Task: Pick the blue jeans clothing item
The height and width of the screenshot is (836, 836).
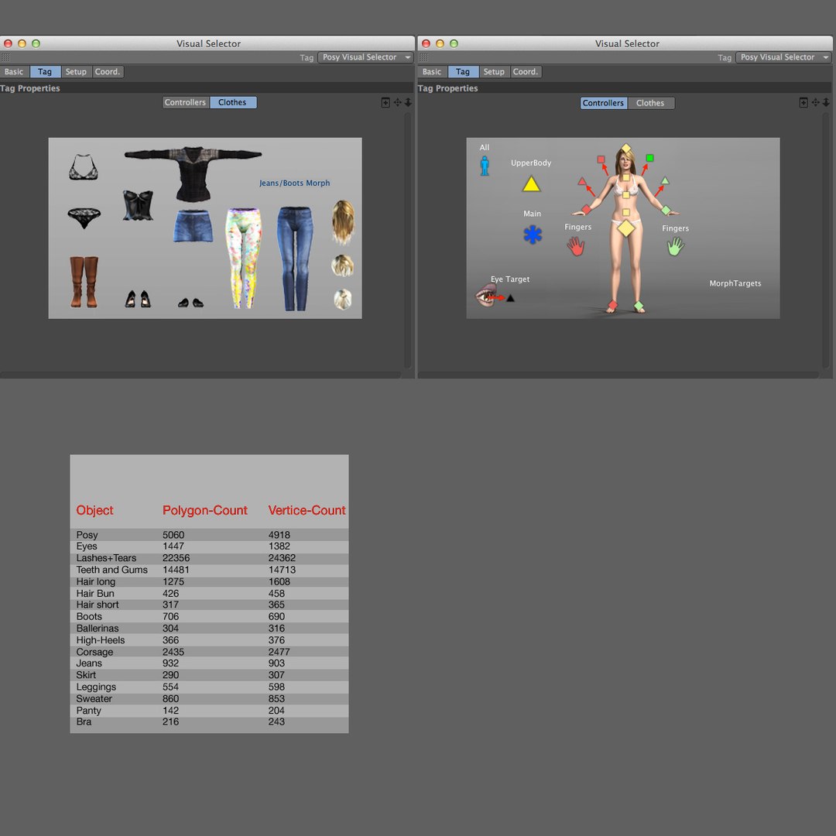Action: click(x=295, y=259)
